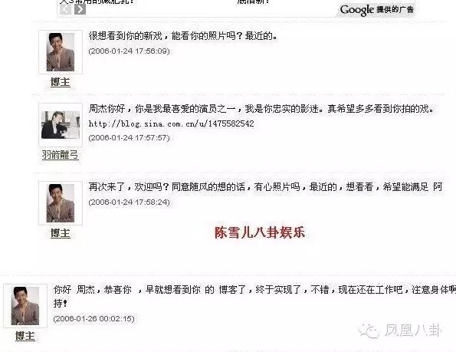Click the comment text starting 周杰你好
Screen dimensions: 456x352
(261, 109)
